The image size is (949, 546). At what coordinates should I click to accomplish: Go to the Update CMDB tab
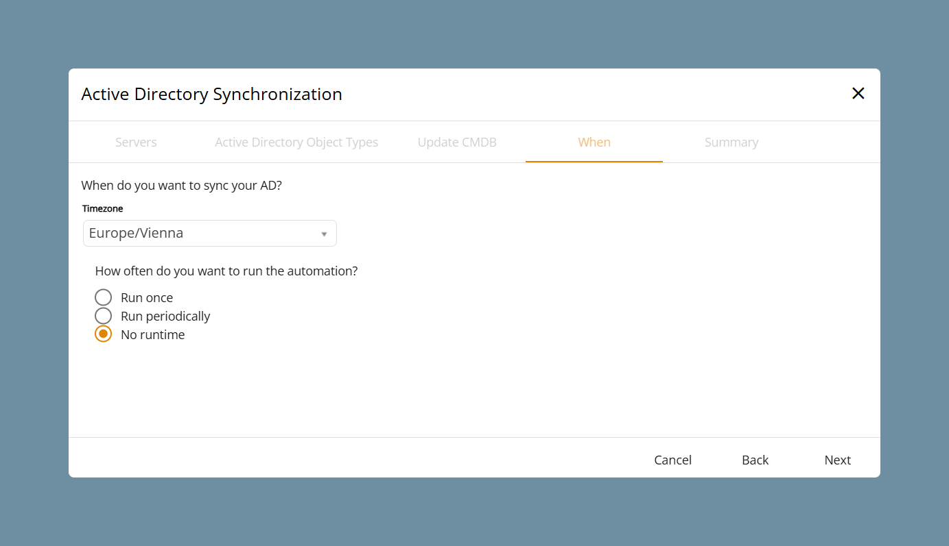coord(457,142)
